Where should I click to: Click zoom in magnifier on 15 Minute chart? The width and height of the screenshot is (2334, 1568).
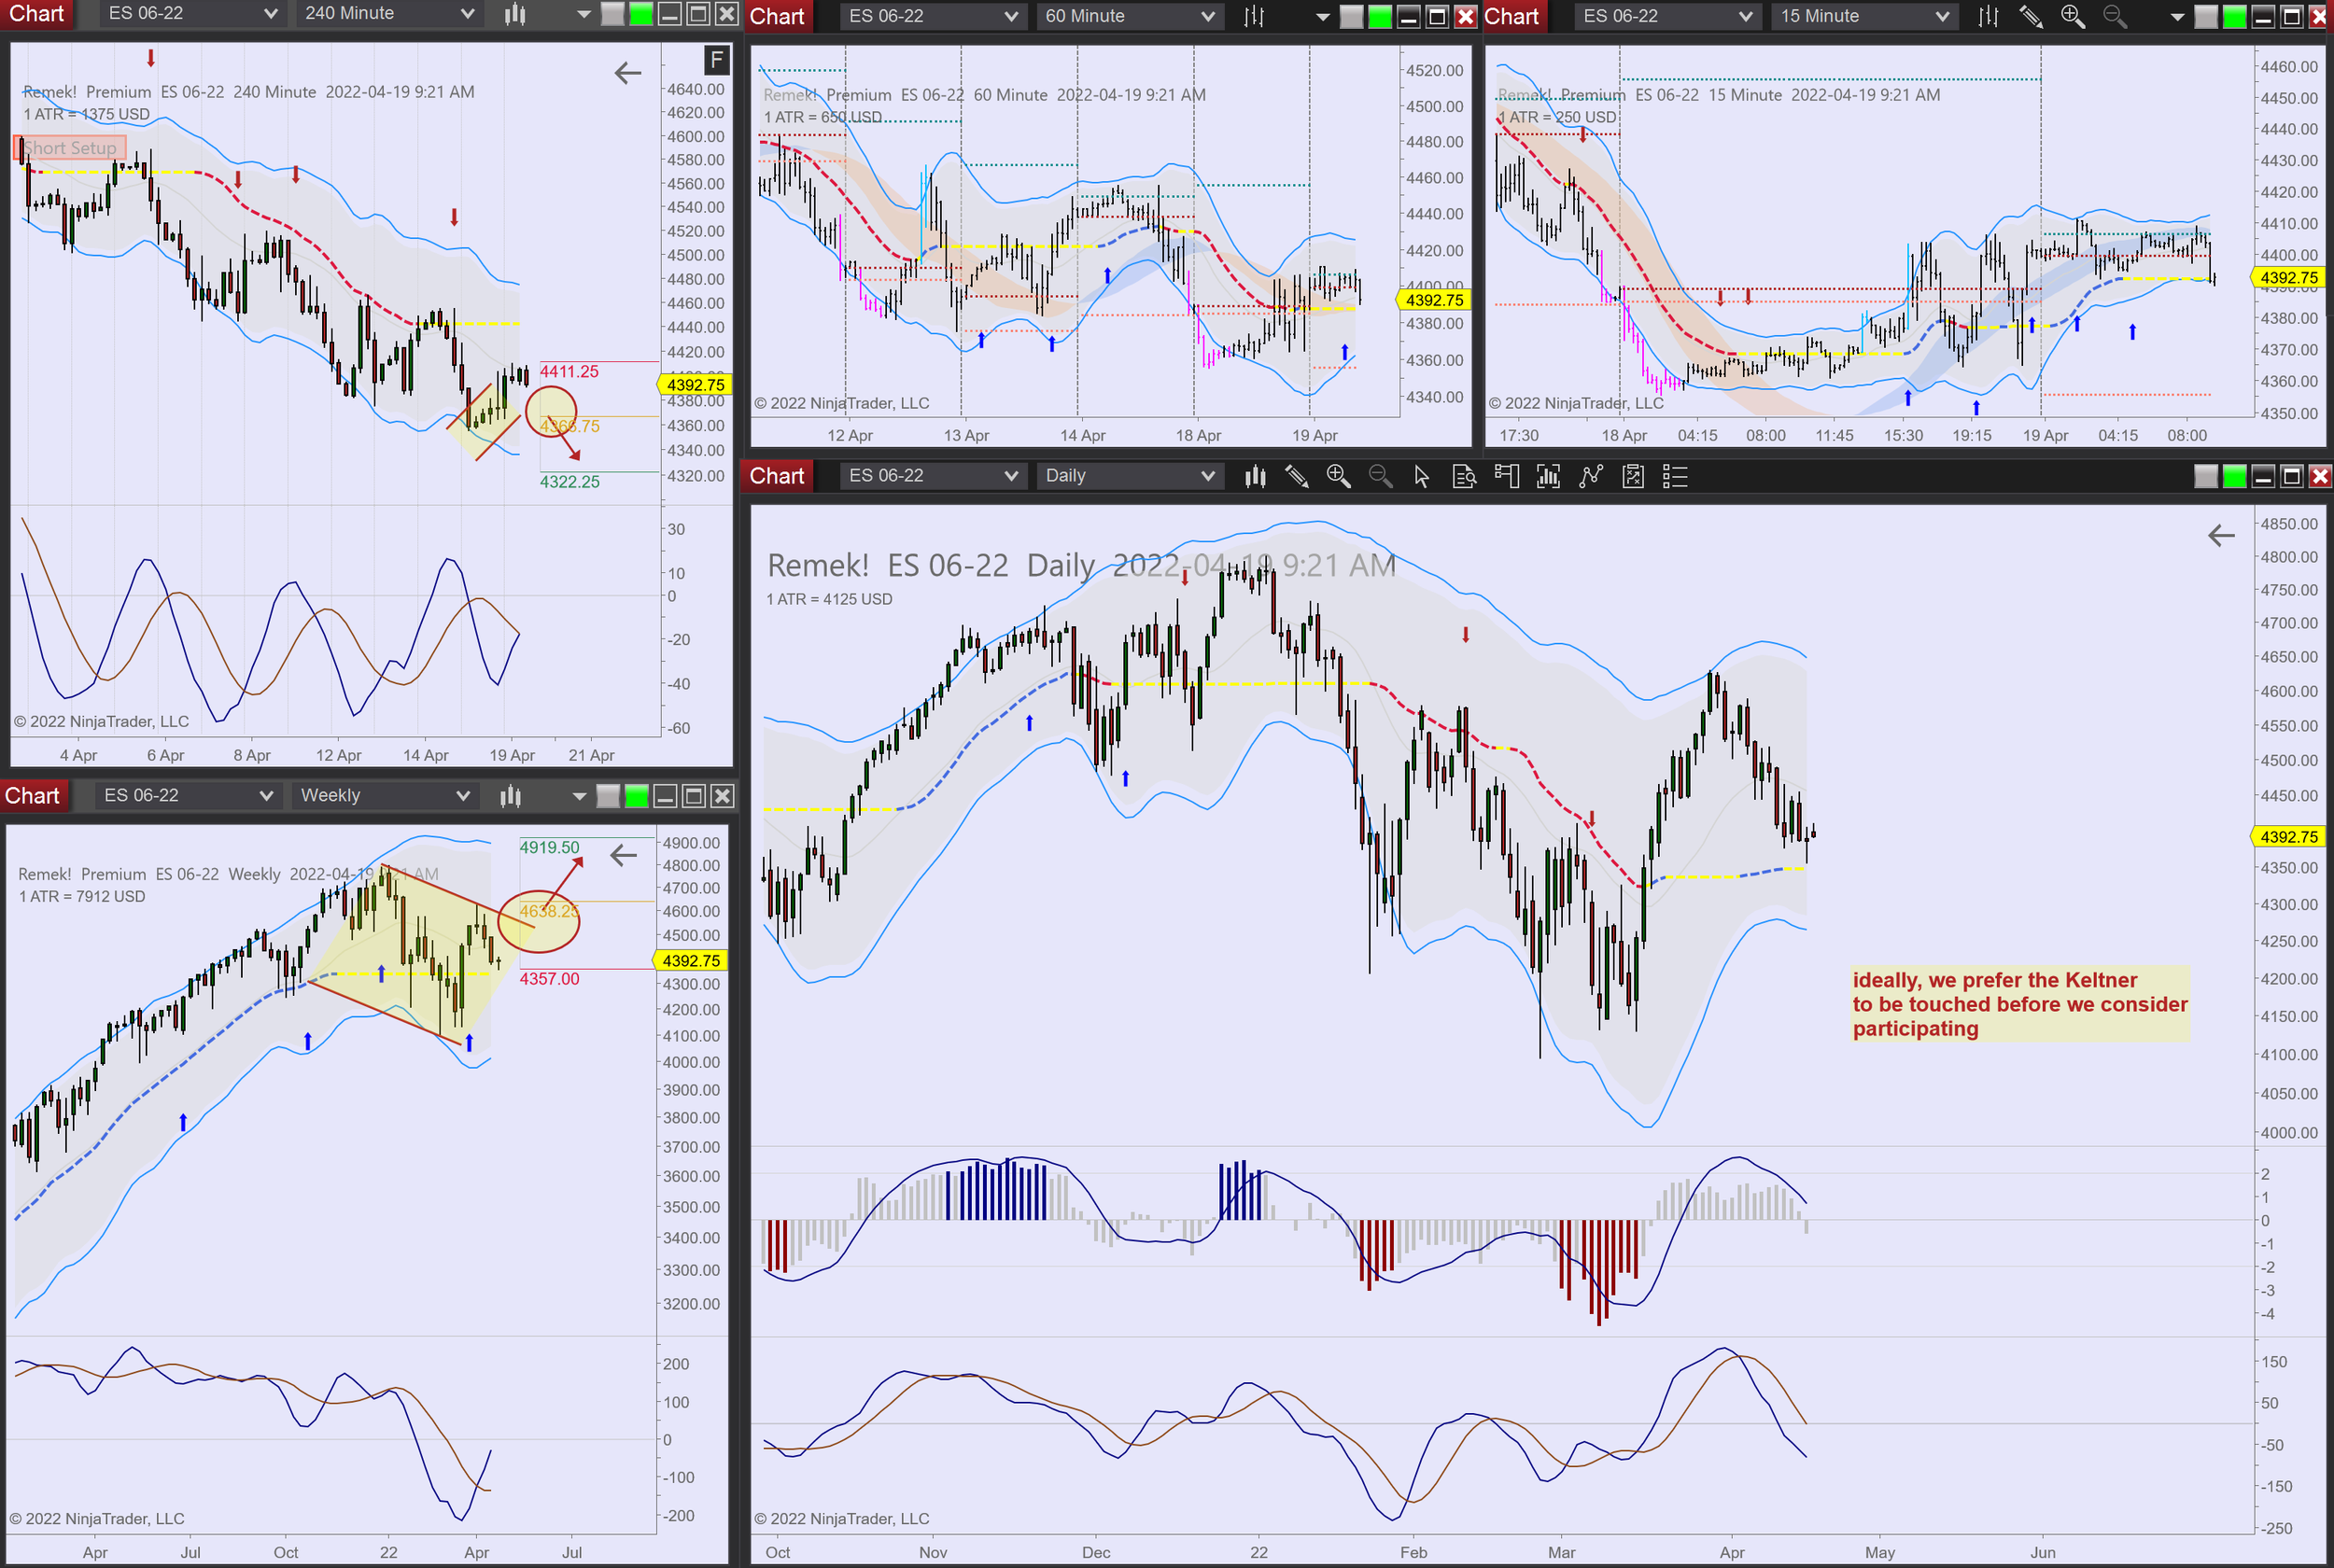coord(2072,16)
